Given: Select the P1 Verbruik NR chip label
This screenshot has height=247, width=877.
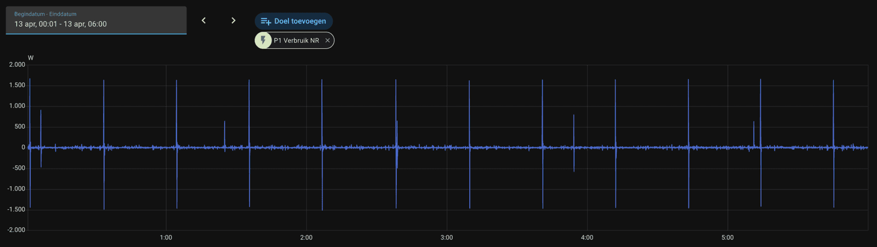Looking at the screenshot, I should tap(296, 41).
